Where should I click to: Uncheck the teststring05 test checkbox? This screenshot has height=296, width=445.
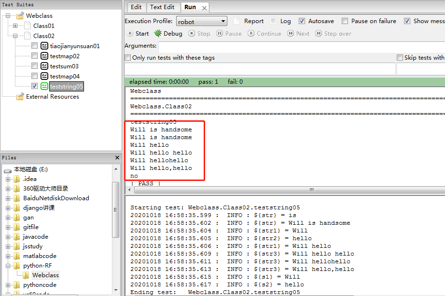click(x=34, y=86)
